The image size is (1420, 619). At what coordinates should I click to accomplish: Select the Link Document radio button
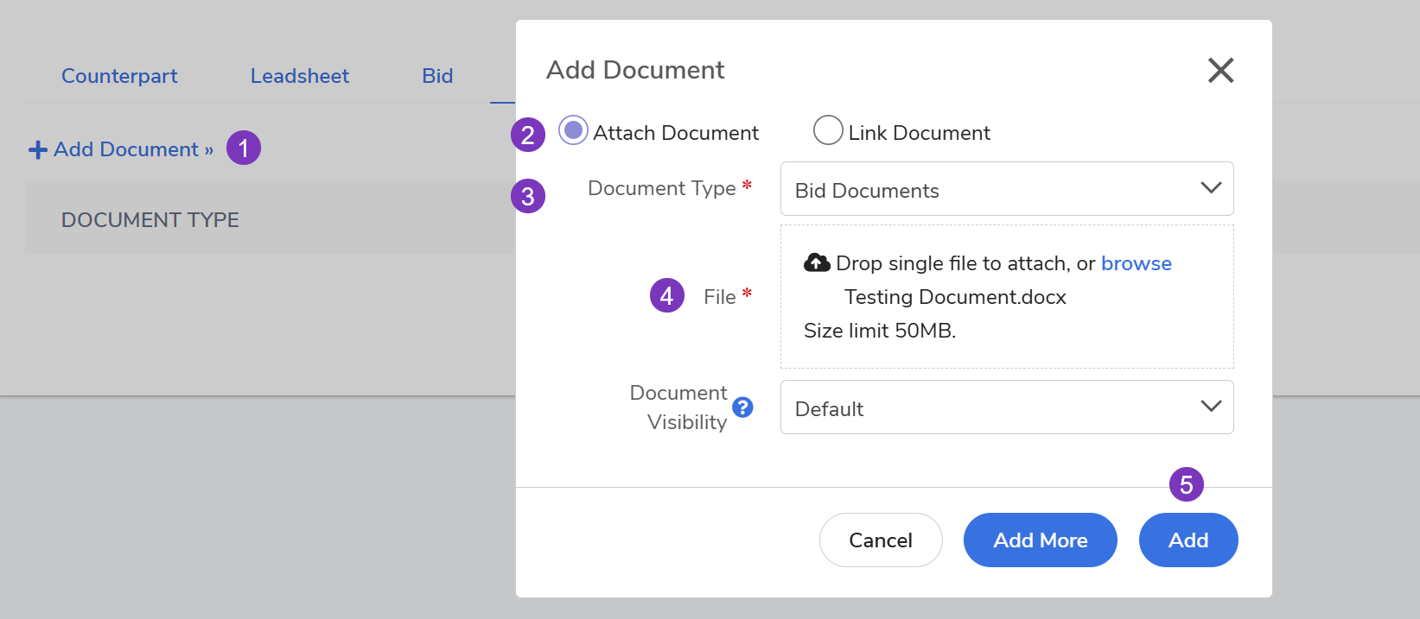point(828,130)
